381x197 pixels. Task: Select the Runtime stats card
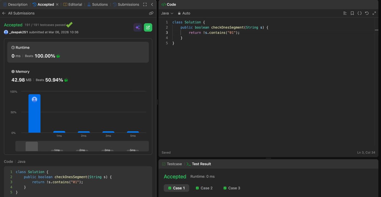click(78, 52)
